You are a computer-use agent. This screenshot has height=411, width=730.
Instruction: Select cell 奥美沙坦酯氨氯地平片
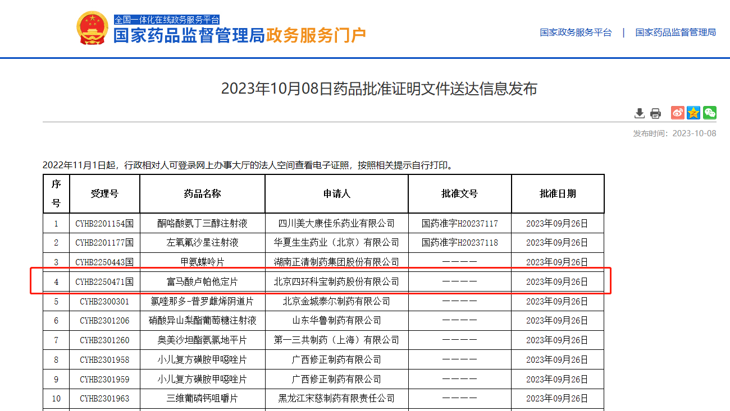pos(202,340)
